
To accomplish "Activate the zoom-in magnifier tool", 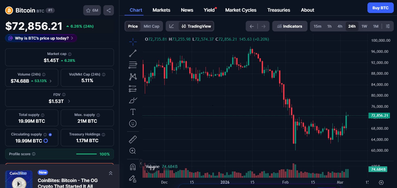I will [x=133, y=151].
